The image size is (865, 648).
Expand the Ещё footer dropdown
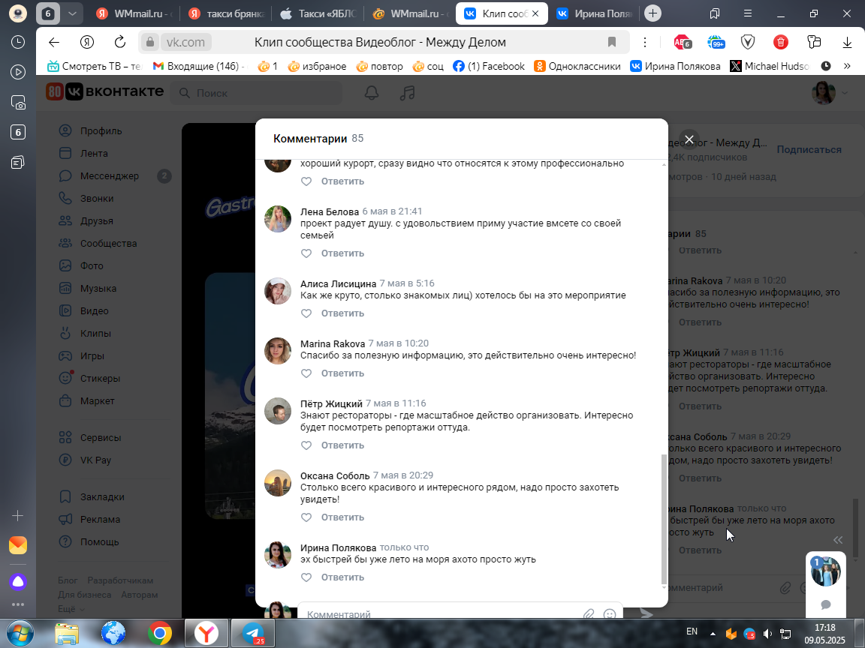click(71, 610)
